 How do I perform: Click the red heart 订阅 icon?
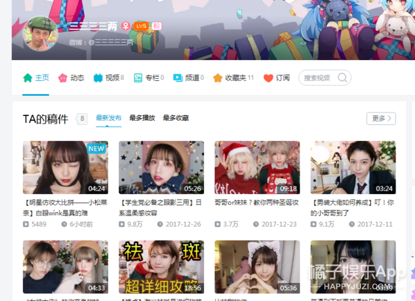268,78
